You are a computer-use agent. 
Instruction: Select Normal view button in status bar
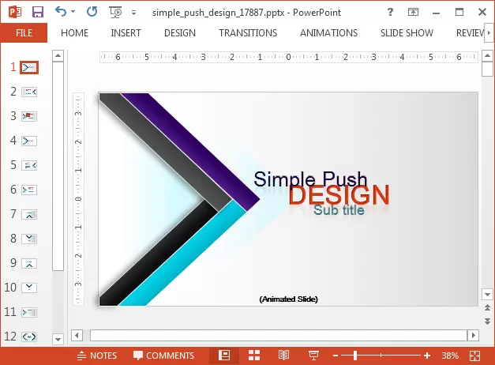tap(224, 356)
